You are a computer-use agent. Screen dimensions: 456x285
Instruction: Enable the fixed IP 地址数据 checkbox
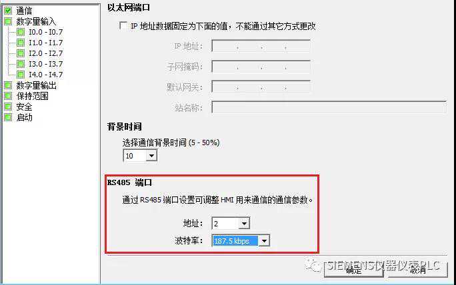pyautogui.click(x=123, y=25)
